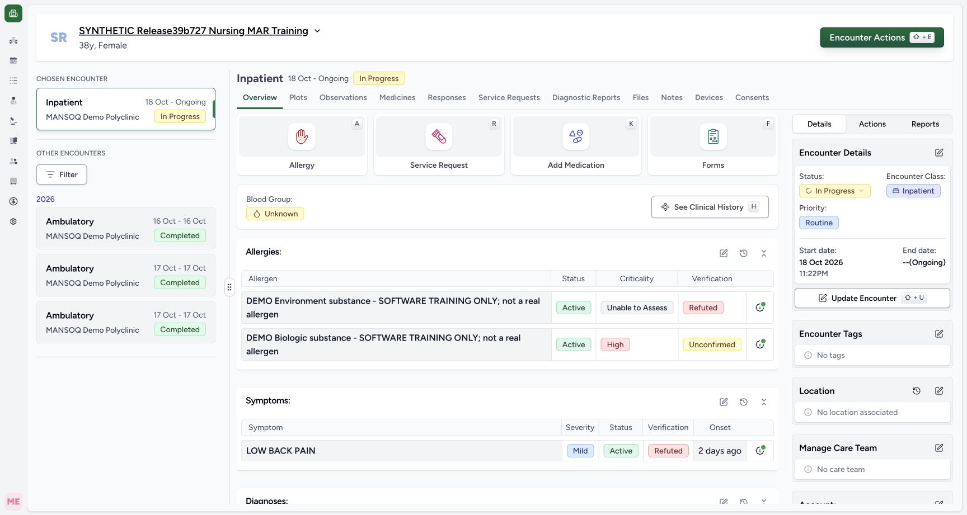Click the Service Request test tube icon
Viewport: 967px width, 515px height.
(x=439, y=136)
